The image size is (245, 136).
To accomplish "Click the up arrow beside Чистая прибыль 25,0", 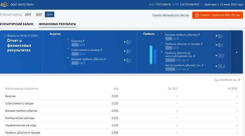I will [217, 66].
